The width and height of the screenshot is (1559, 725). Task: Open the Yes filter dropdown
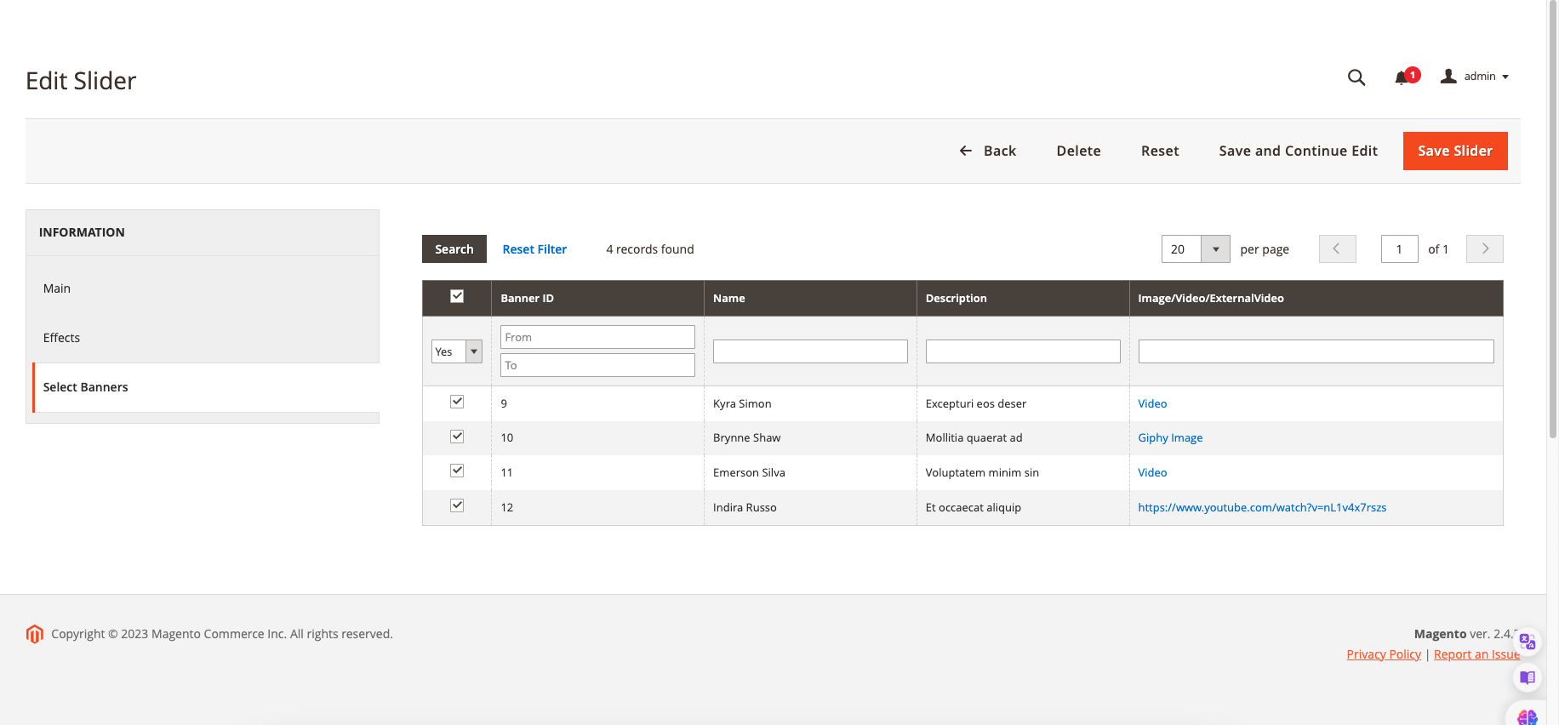pyautogui.click(x=457, y=351)
